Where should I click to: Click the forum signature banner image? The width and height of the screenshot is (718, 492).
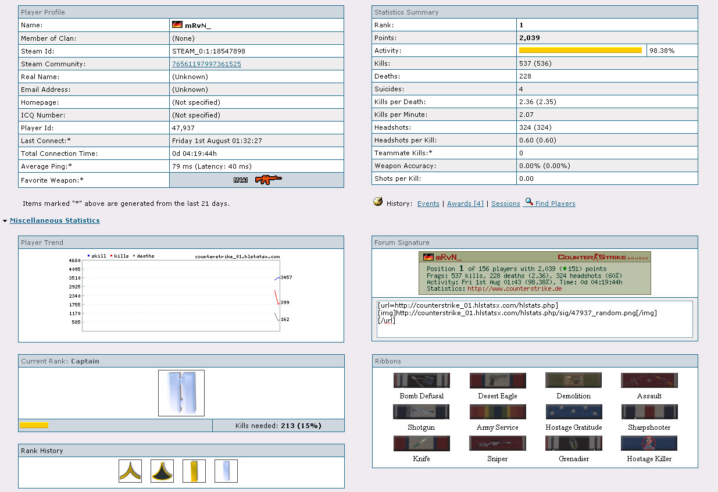pyautogui.click(x=534, y=273)
